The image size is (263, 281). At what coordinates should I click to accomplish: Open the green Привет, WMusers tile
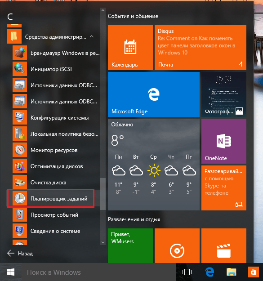tap(130, 245)
